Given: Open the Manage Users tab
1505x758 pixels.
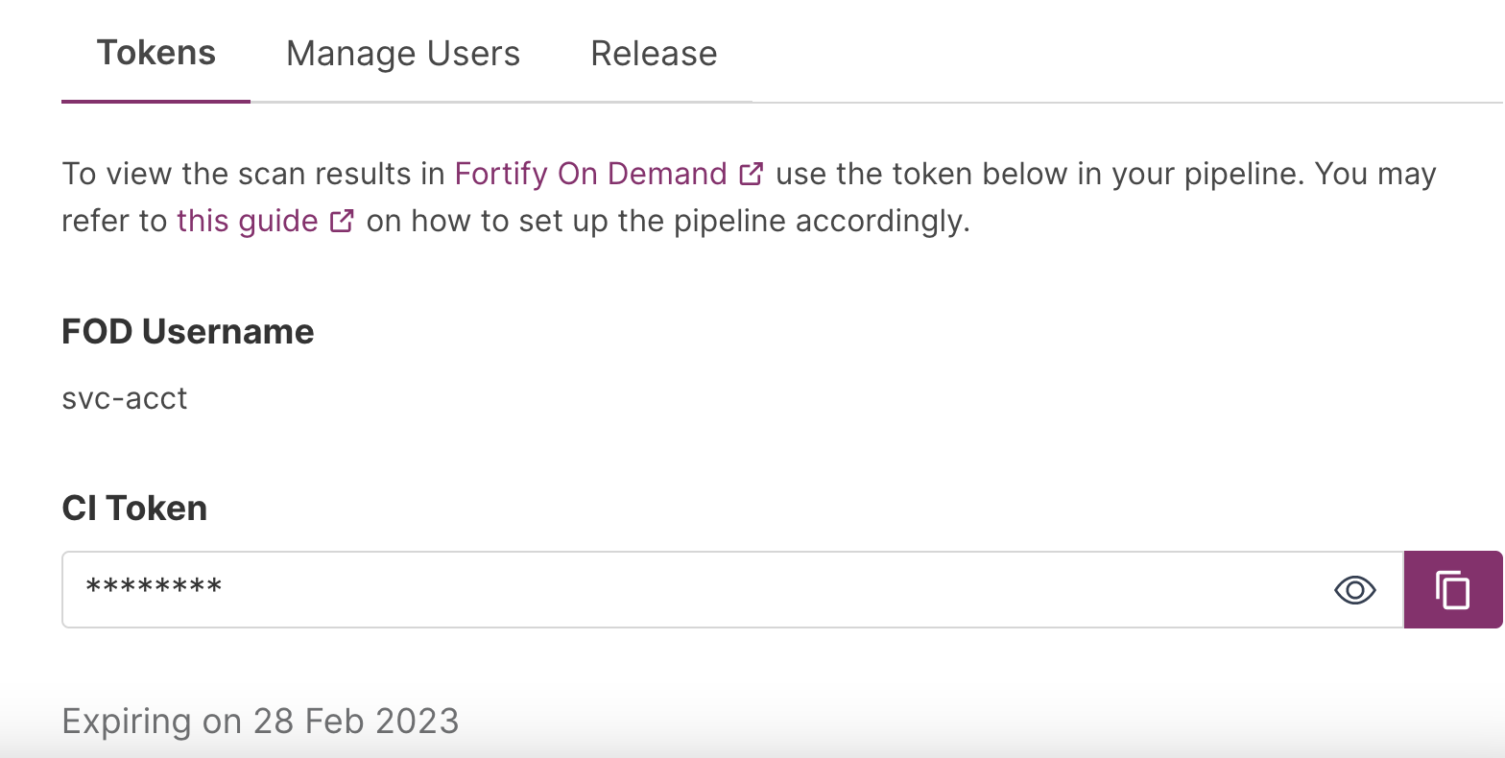Looking at the screenshot, I should 403,54.
